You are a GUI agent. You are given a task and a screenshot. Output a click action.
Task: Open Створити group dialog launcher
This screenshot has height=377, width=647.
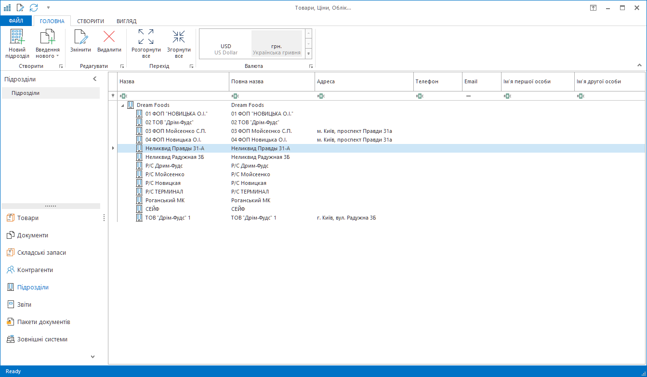61,66
